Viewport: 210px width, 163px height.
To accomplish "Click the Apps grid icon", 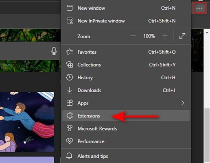I will tap(70, 103).
